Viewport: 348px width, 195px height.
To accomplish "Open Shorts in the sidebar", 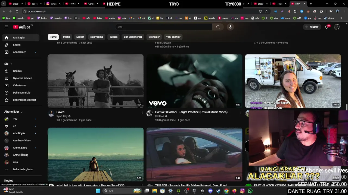I will coord(21,45).
